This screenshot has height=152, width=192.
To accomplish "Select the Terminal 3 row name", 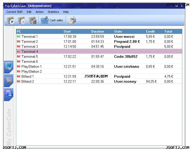I will pos(30,46).
